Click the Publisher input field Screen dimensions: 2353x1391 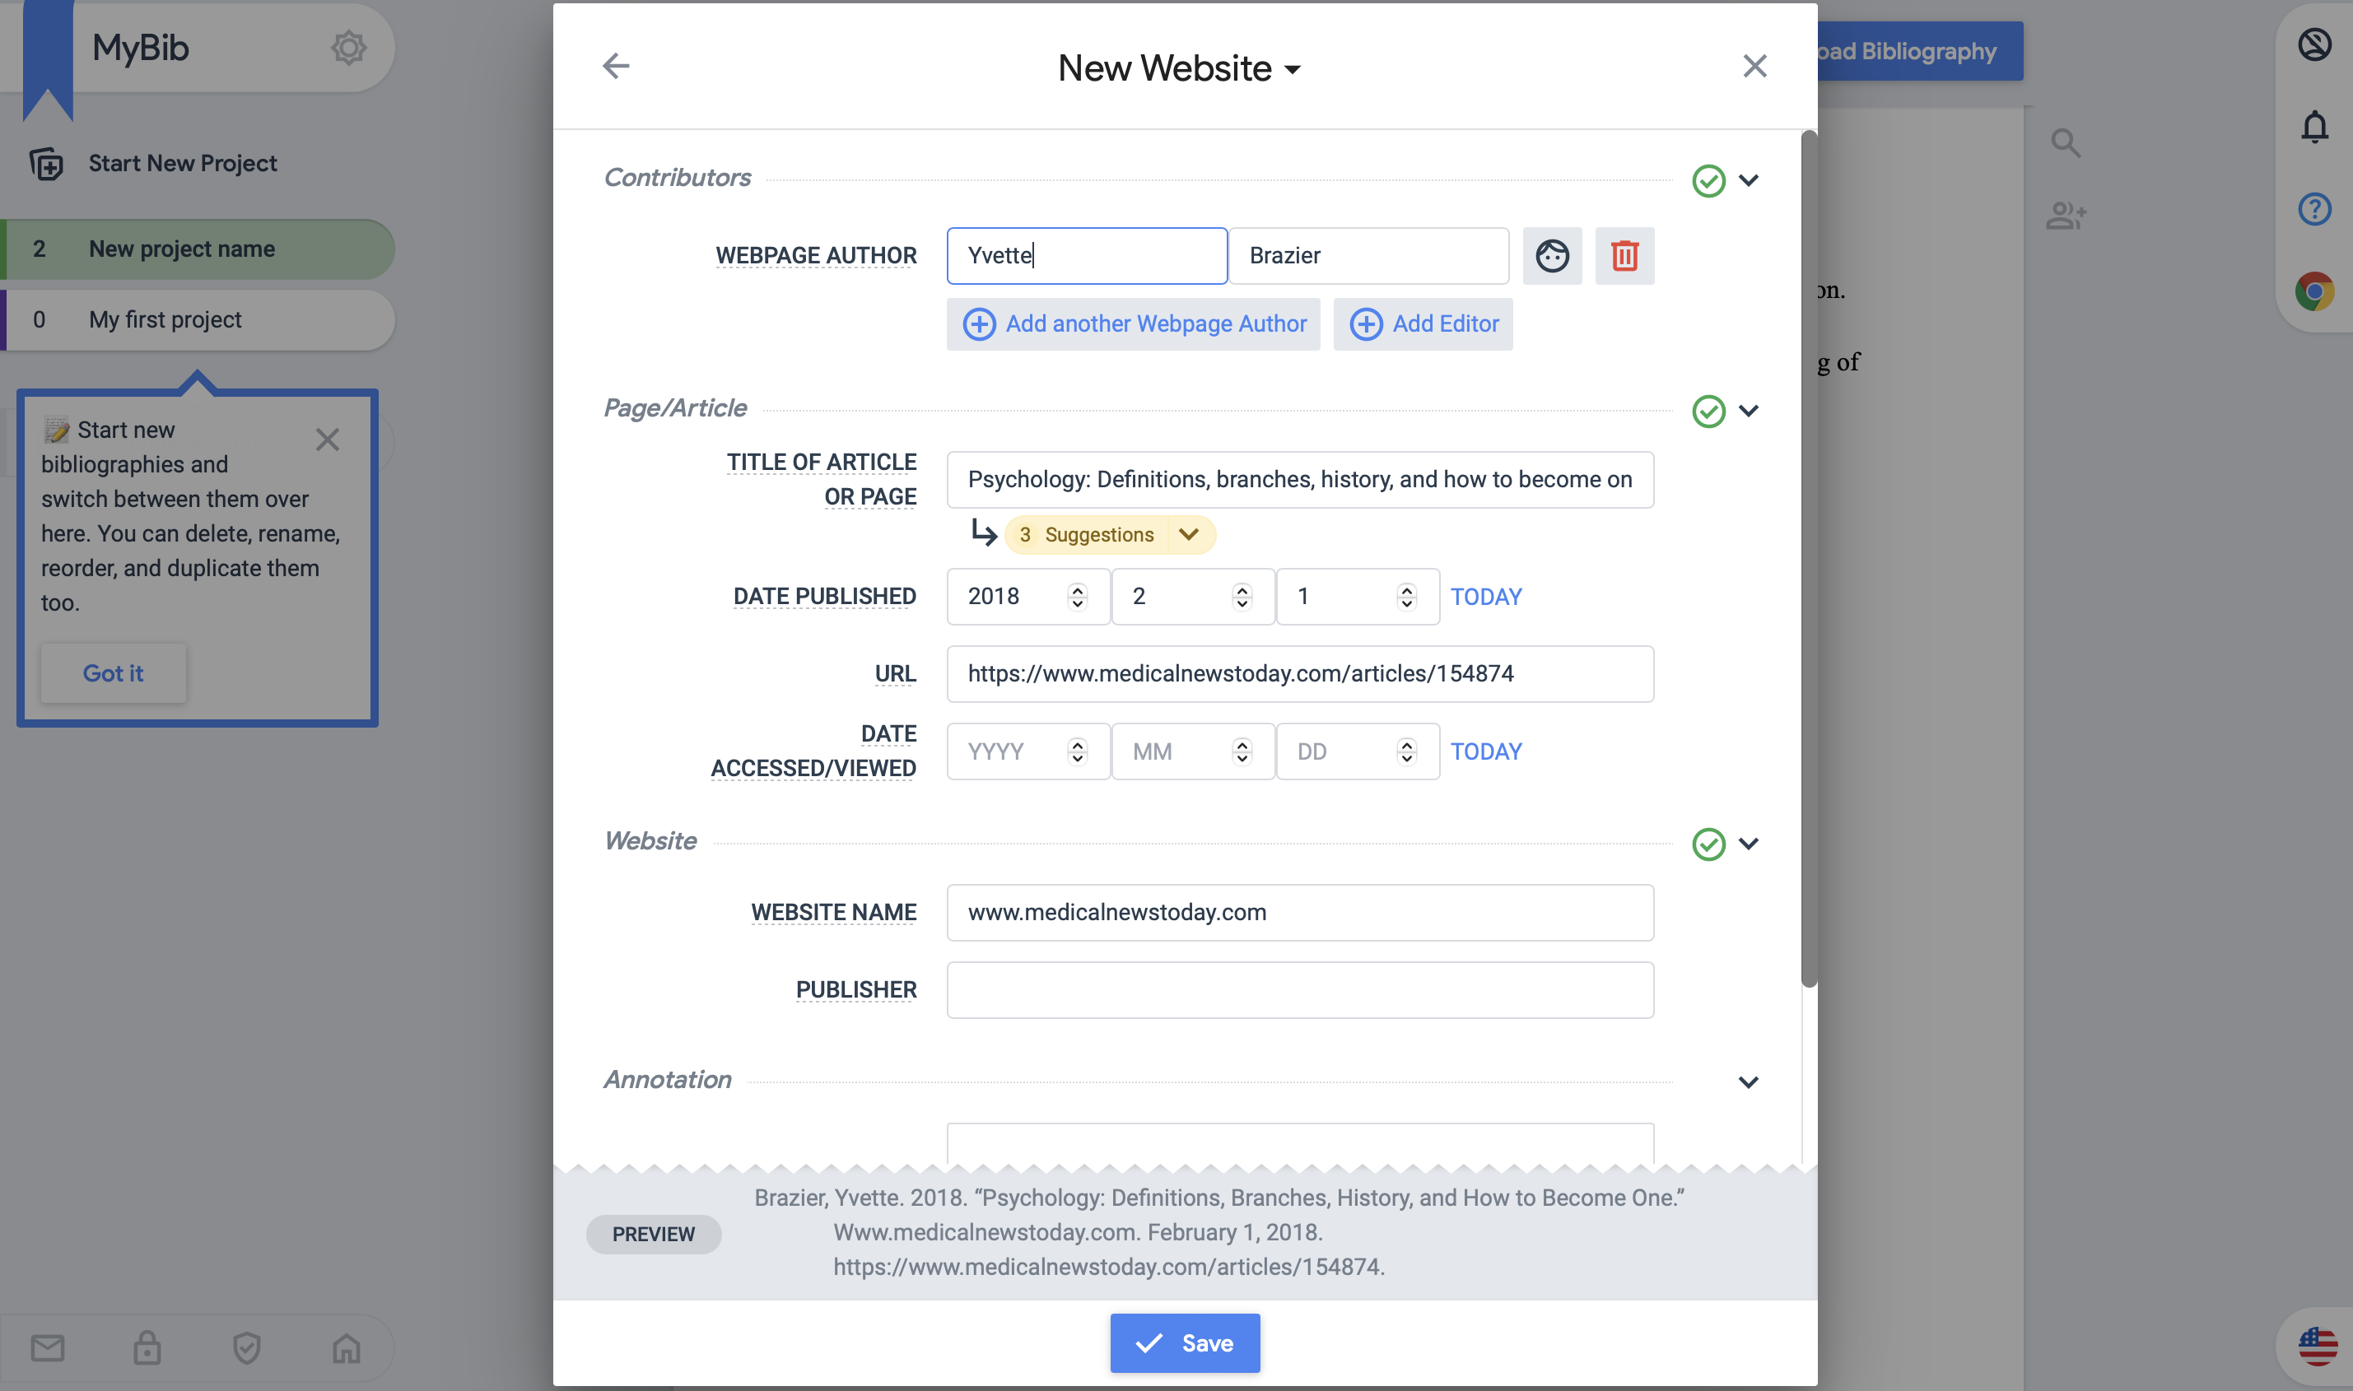click(x=1299, y=989)
